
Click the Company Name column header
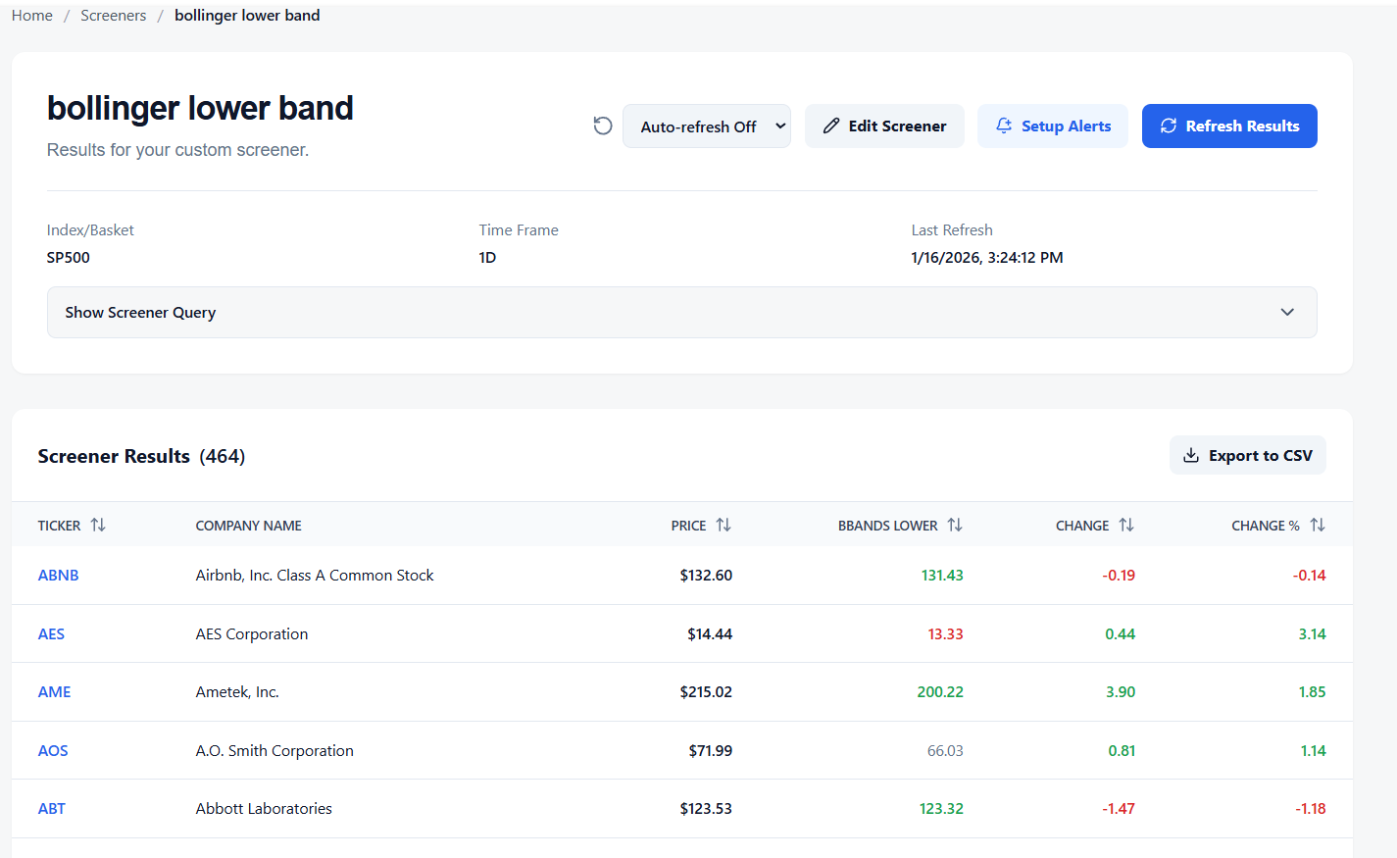click(x=248, y=526)
